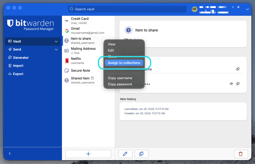The width and height of the screenshot is (255, 164).
Task: Click the clone item icon button
Action: coord(141,154)
